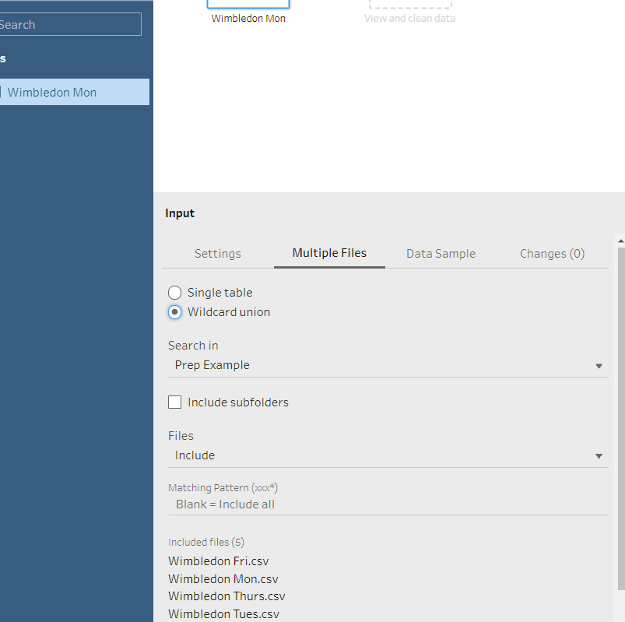
Task: Click Wimbledon Thurs.csv in included files
Action: pyautogui.click(x=226, y=597)
